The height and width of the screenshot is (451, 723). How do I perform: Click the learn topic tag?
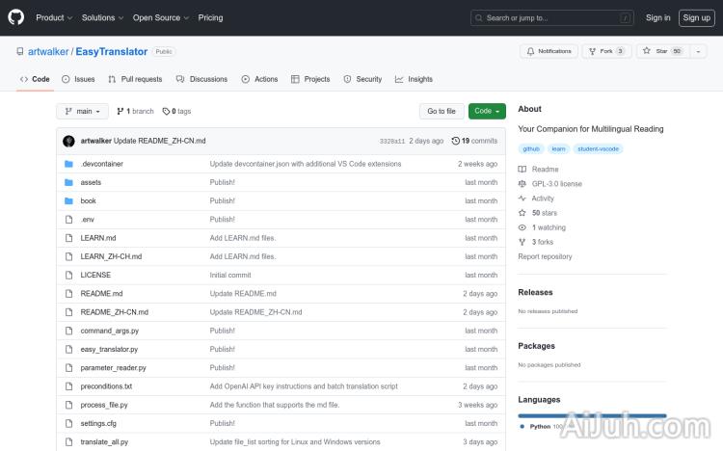point(558,149)
